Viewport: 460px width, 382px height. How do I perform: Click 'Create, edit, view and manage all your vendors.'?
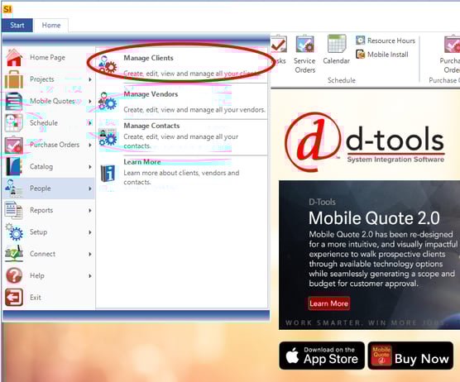pos(194,110)
